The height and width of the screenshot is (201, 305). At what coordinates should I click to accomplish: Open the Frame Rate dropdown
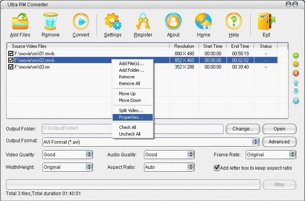[271, 155]
